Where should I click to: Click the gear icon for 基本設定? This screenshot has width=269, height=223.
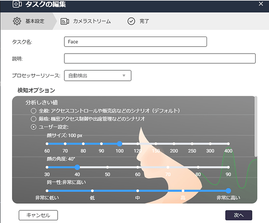[x=17, y=21]
